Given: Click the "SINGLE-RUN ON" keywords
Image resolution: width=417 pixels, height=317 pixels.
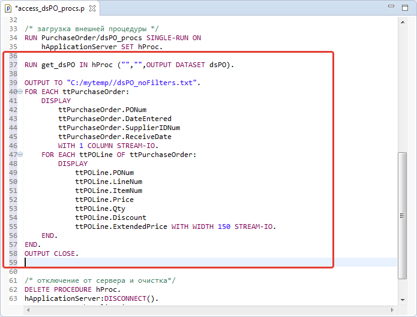Looking at the screenshot, I should (173, 38).
